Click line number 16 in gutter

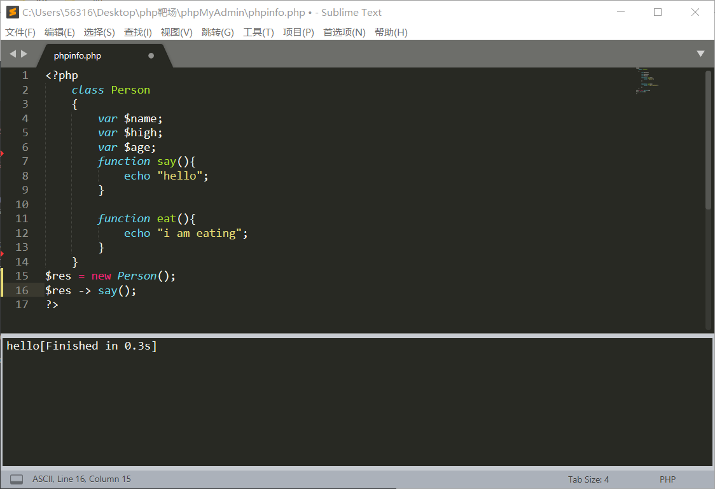coord(22,290)
